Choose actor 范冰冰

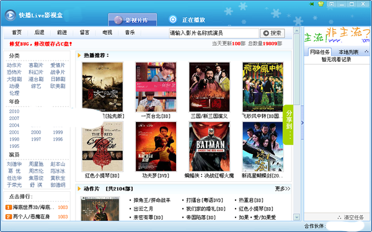tap(58, 171)
